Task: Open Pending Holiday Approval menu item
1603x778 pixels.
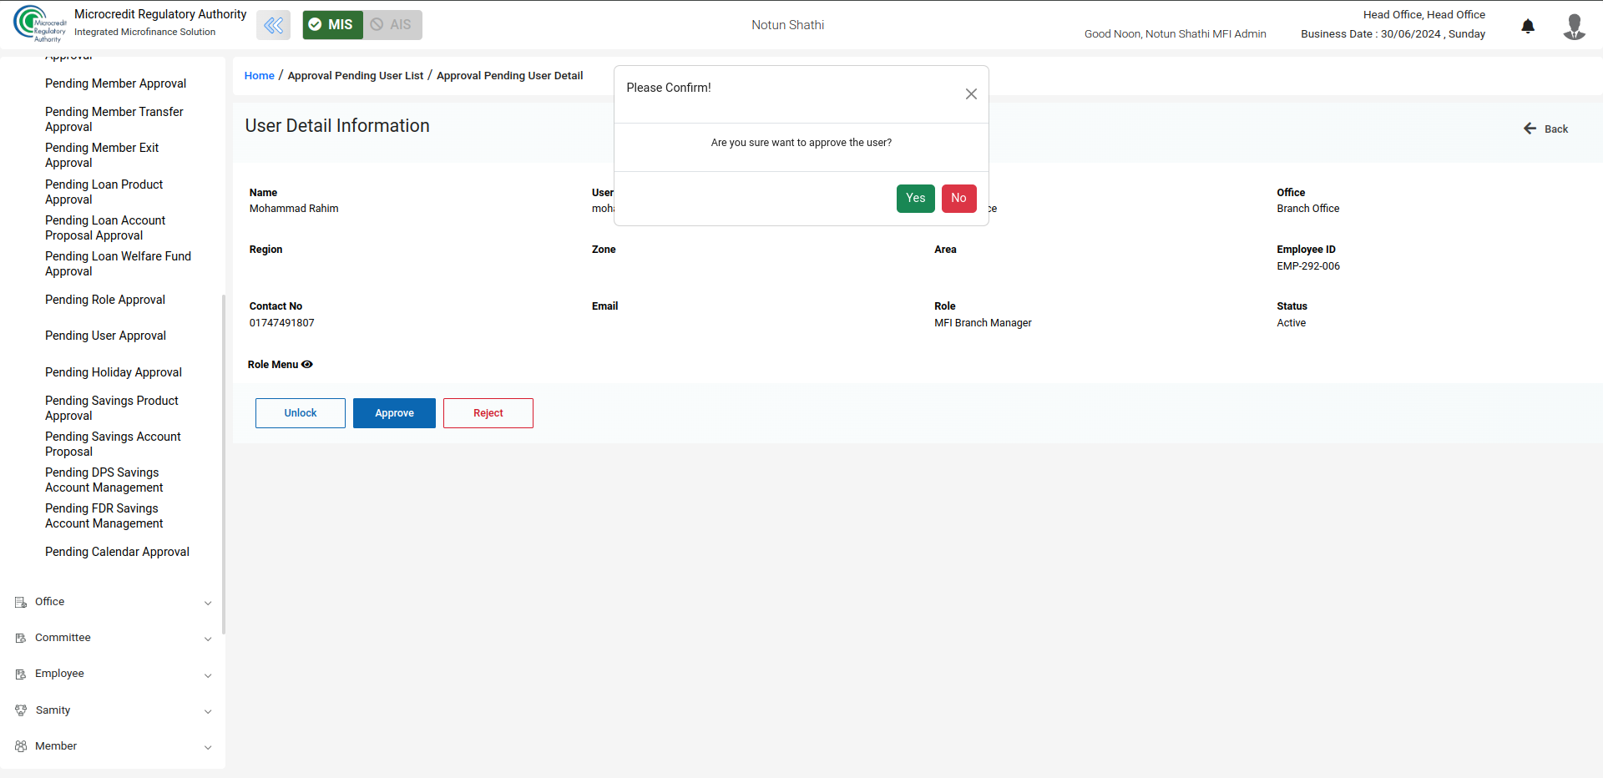Action: tap(114, 372)
